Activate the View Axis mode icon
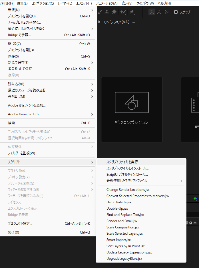199x268 pixels. [x=167, y=12]
